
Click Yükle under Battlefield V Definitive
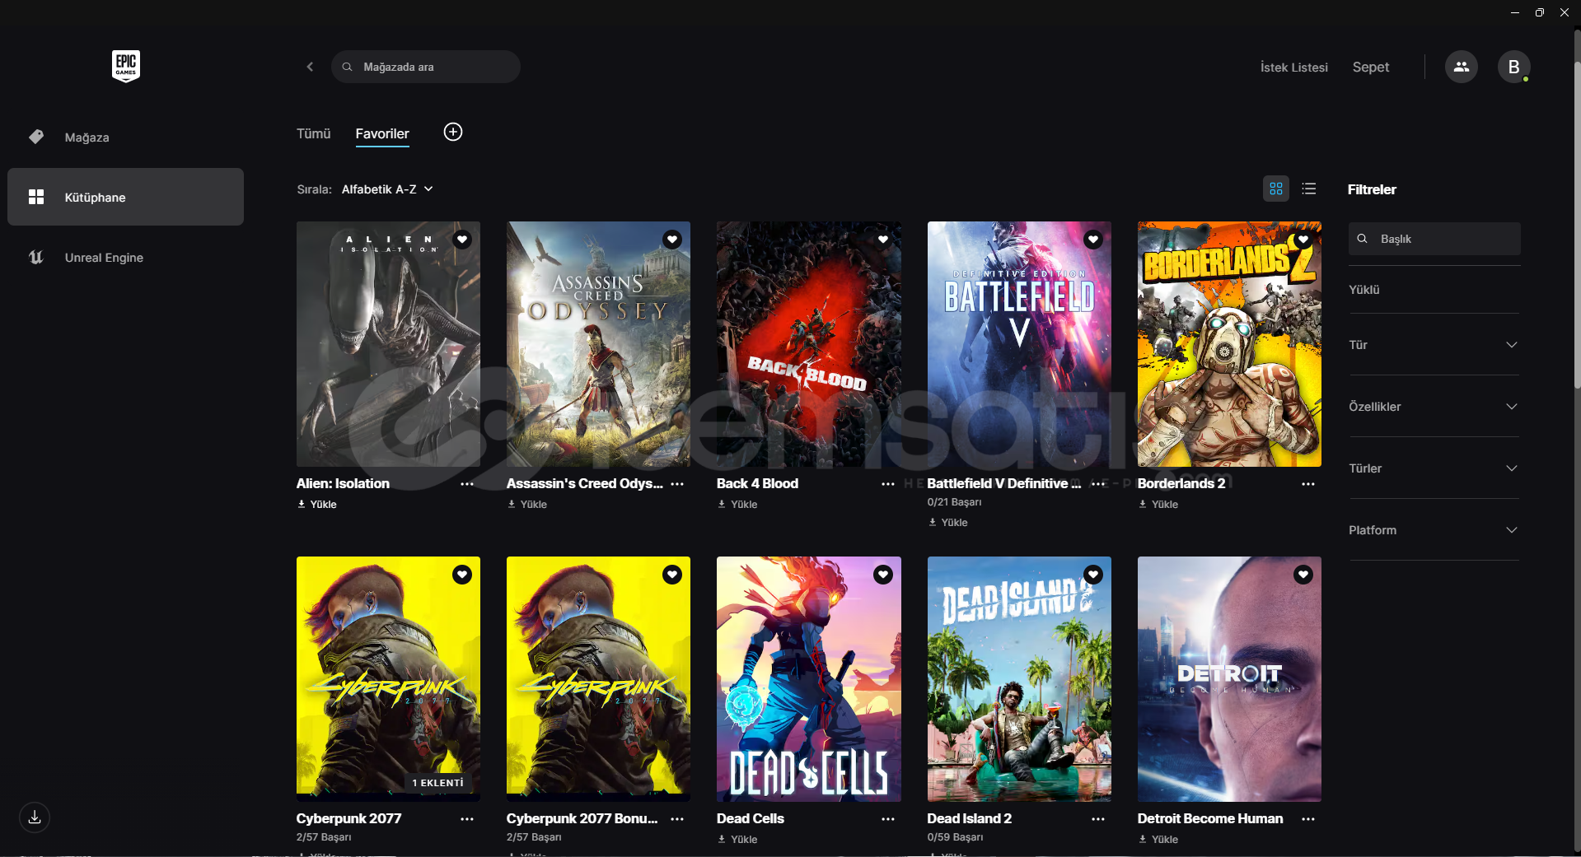pyautogui.click(x=948, y=523)
